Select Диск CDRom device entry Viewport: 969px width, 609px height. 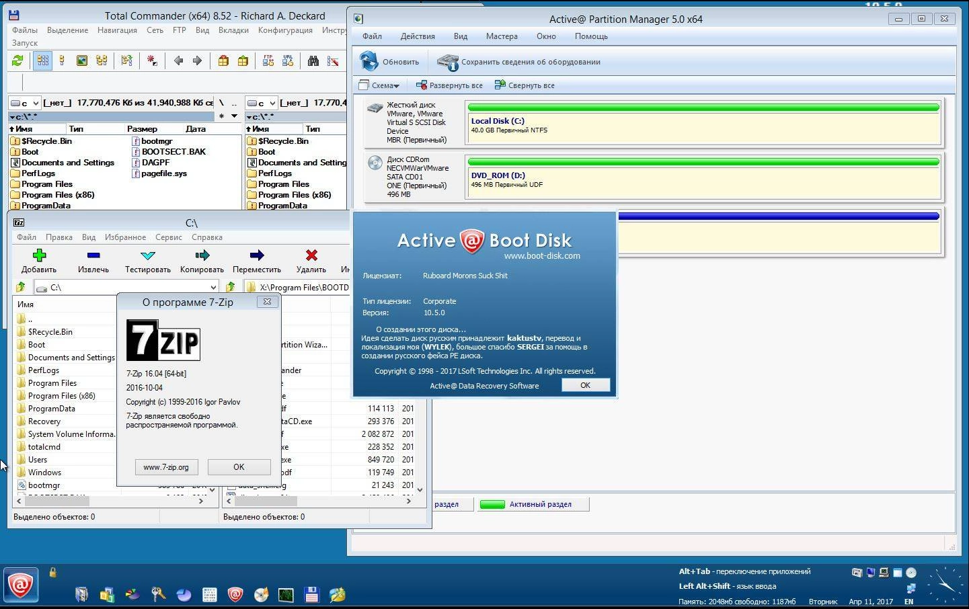coord(414,176)
